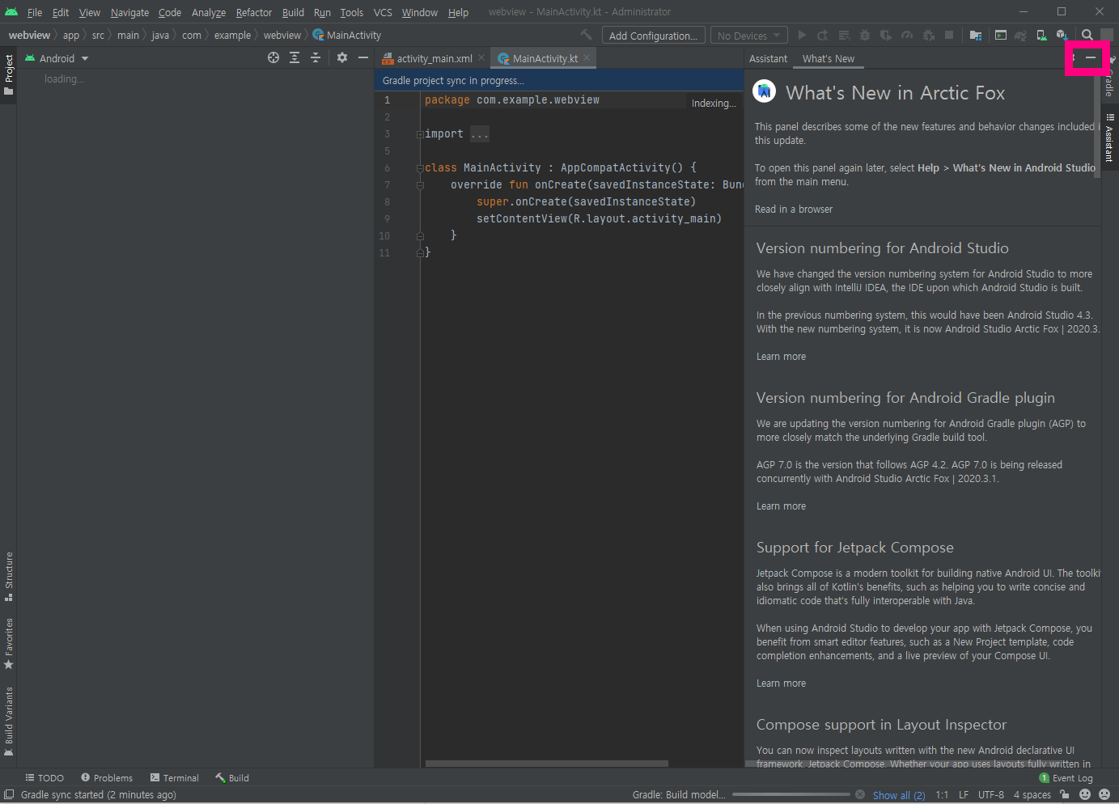Toggle read-only lock icon in status bar

[1065, 794]
